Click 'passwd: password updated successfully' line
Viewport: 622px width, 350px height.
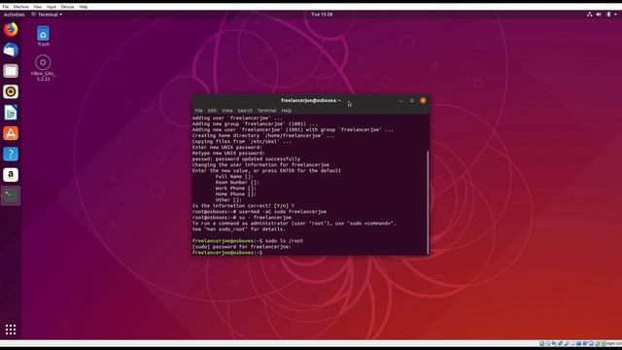point(246,159)
